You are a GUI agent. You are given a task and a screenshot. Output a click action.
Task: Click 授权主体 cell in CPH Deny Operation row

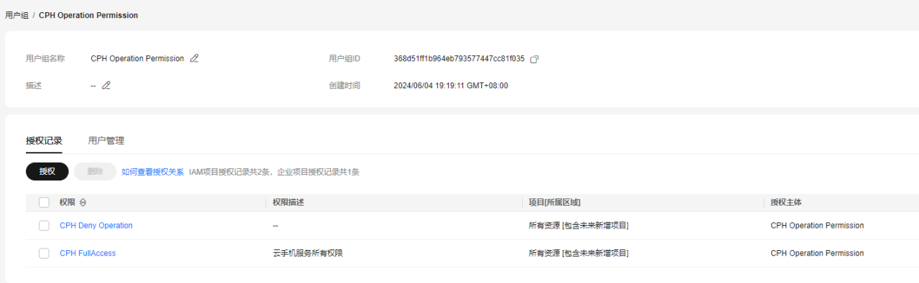click(817, 226)
